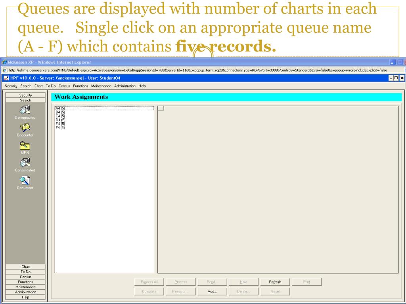406x304 pixels.
Task: Expand the Functions sidebar section
Action: [x=25, y=282]
